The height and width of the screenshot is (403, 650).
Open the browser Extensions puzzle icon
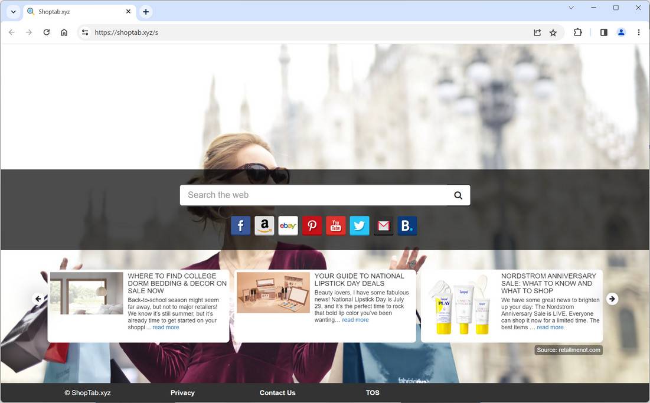pyautogui.click(x=577, y=32)
